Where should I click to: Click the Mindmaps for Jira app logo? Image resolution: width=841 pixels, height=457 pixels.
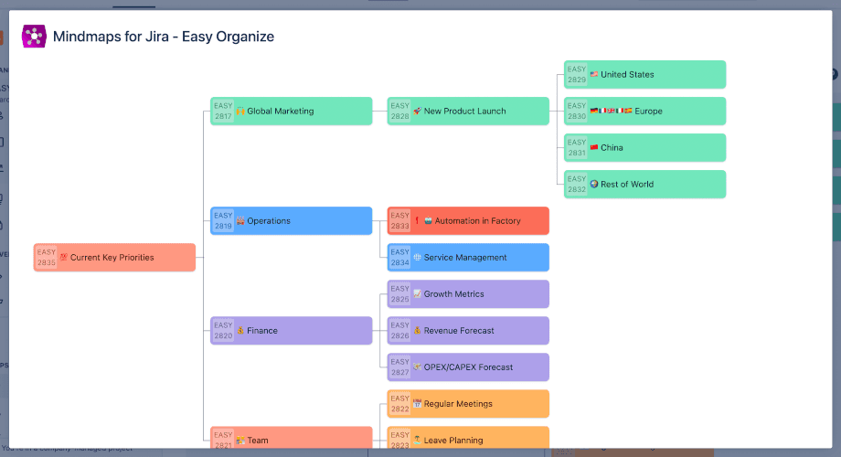[x=34, y=37]
